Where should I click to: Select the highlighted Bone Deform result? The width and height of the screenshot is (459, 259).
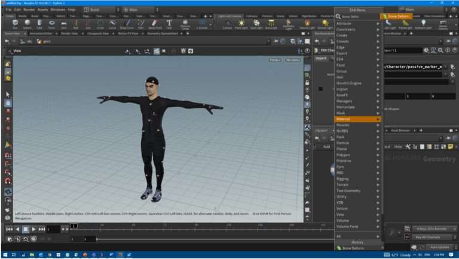point(396,16)
